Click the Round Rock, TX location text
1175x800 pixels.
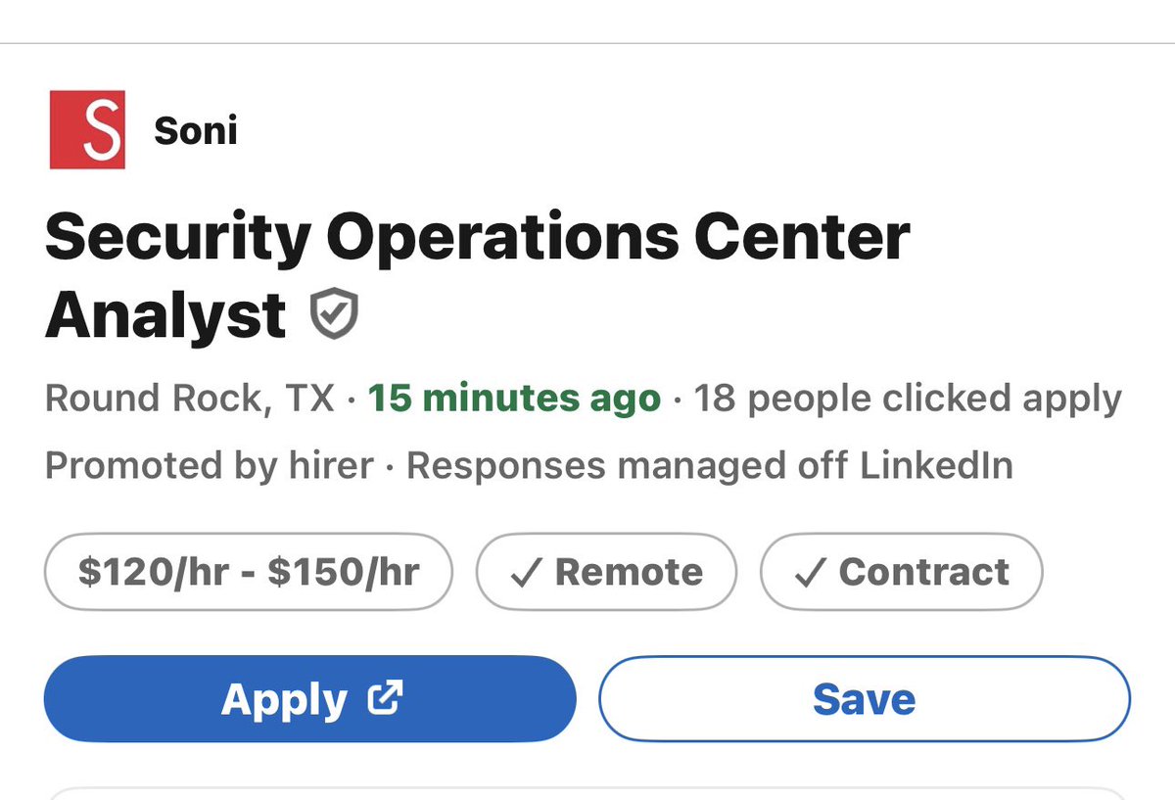tap(190, 399)
